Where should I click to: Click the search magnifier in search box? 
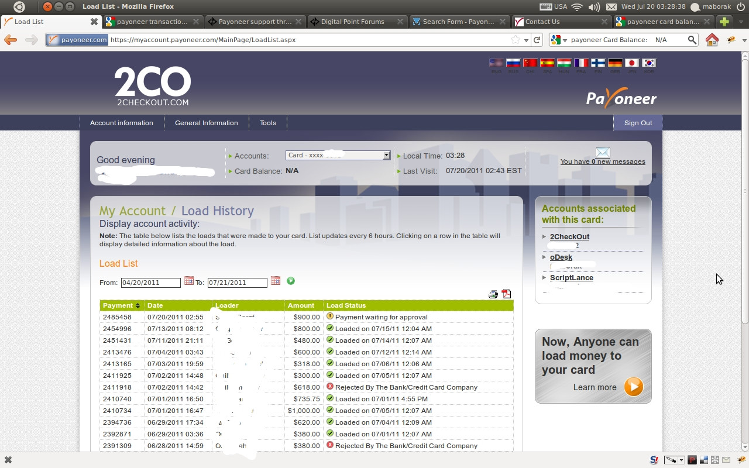(x=692, y=40)
